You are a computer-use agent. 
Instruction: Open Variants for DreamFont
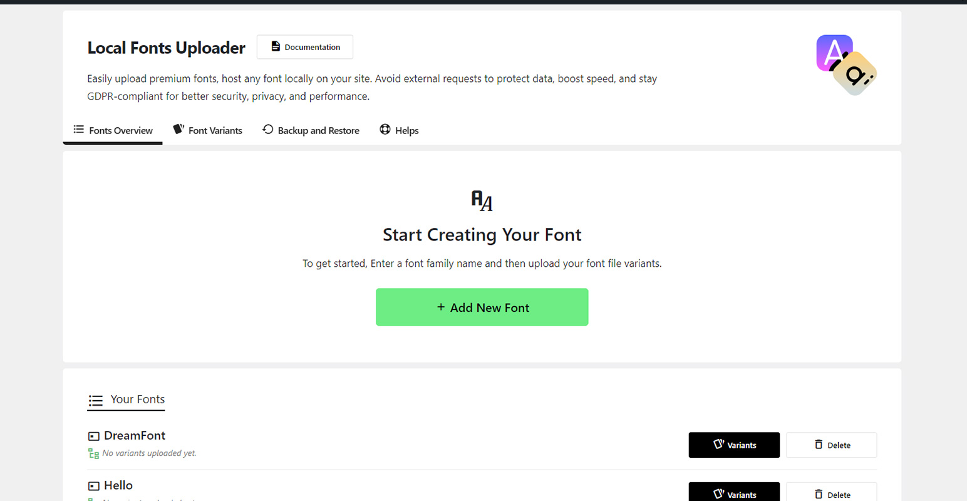734,445
